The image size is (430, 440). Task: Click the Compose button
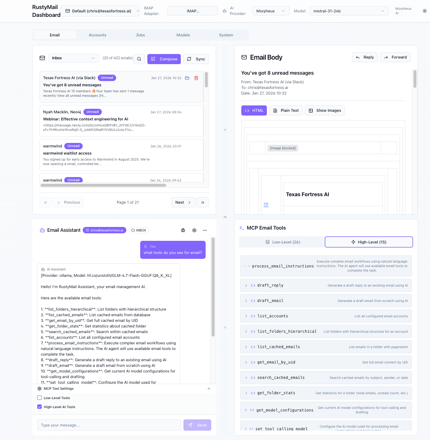(164, 59)
